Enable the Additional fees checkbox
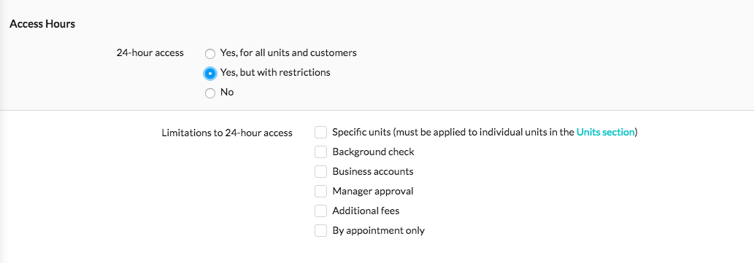 click(x=320, y=211)
